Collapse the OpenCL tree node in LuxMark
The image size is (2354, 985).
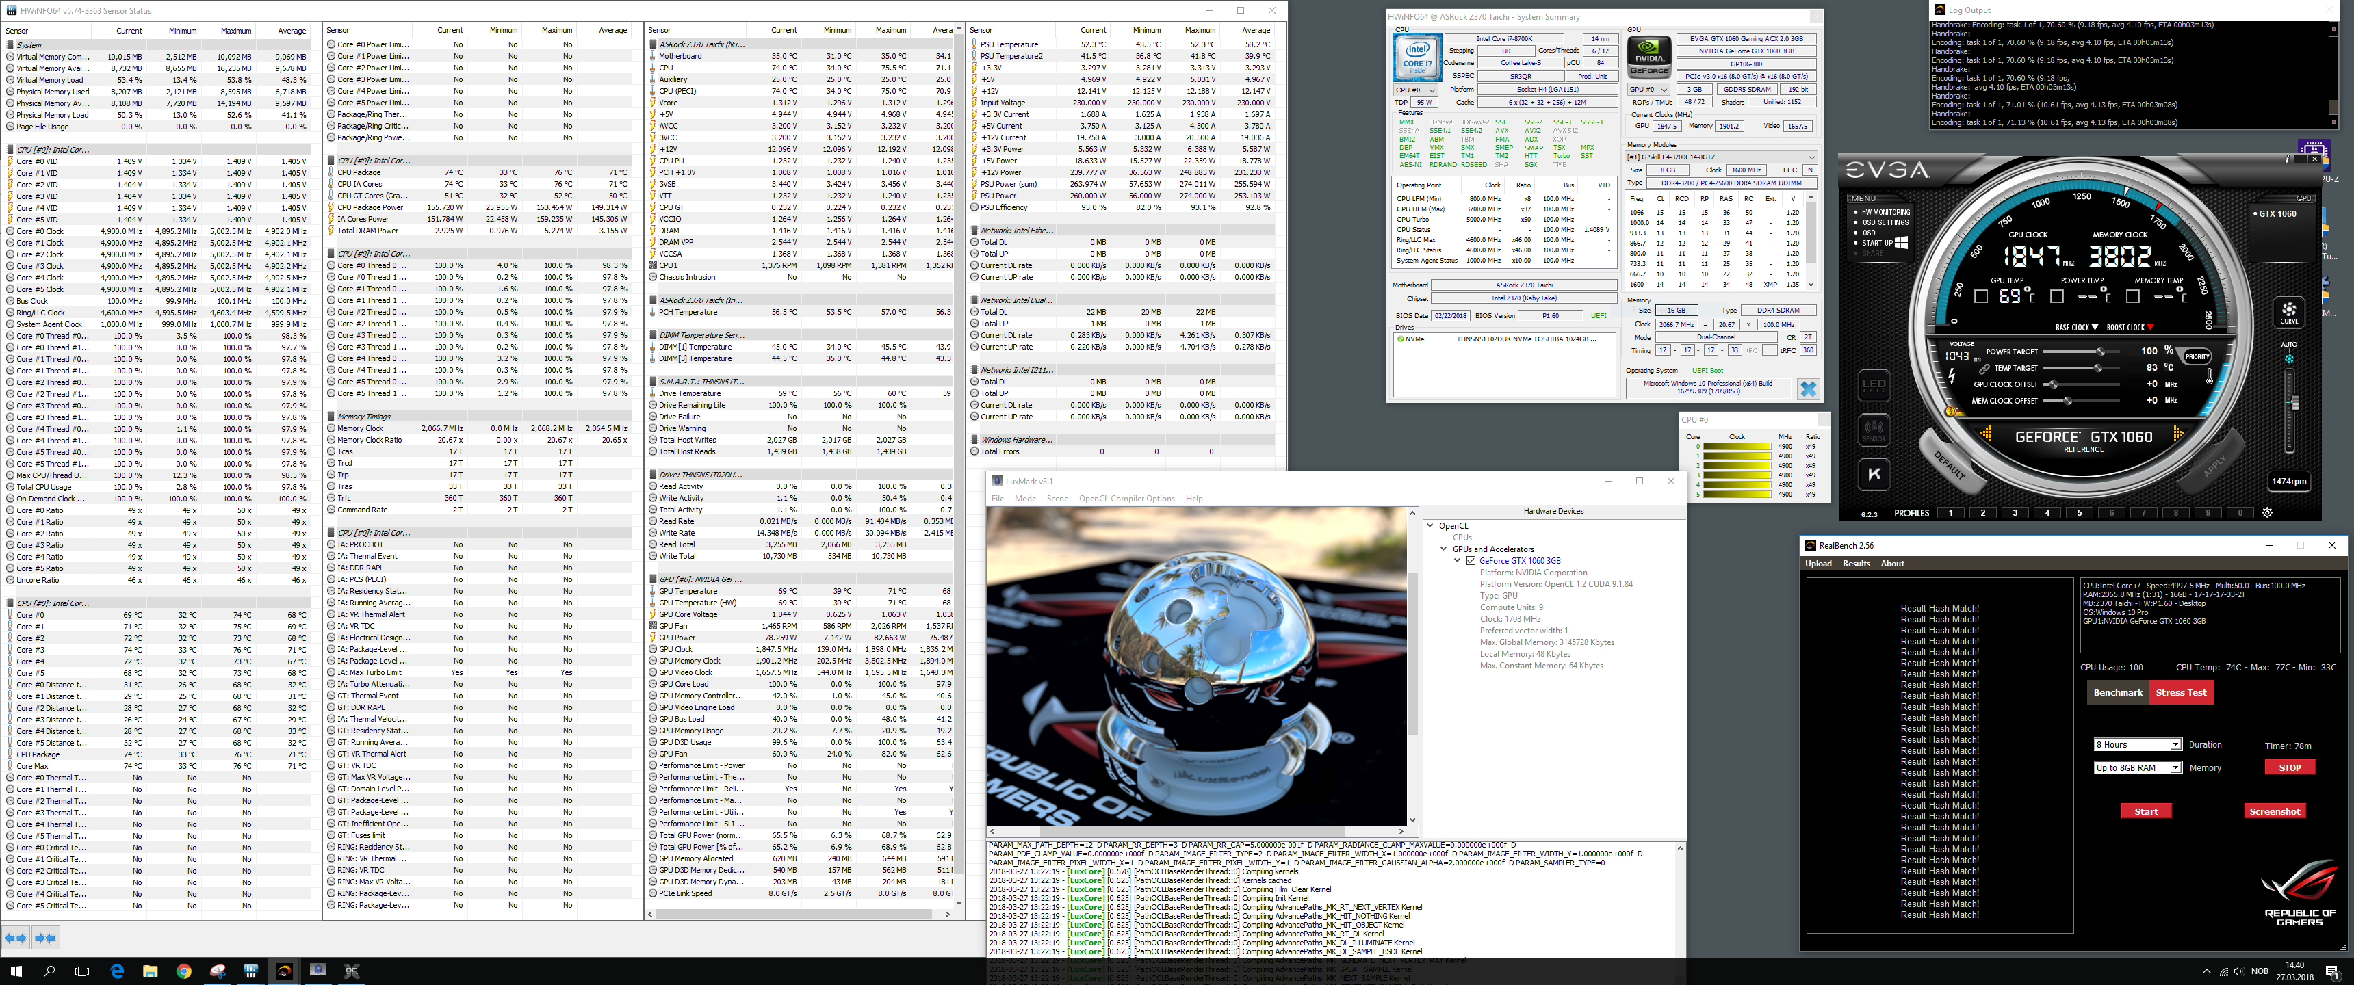point(1430,526)
